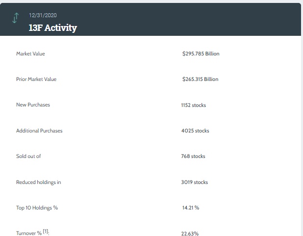Click the Additional Purchases label

click(x=39, y=131)
